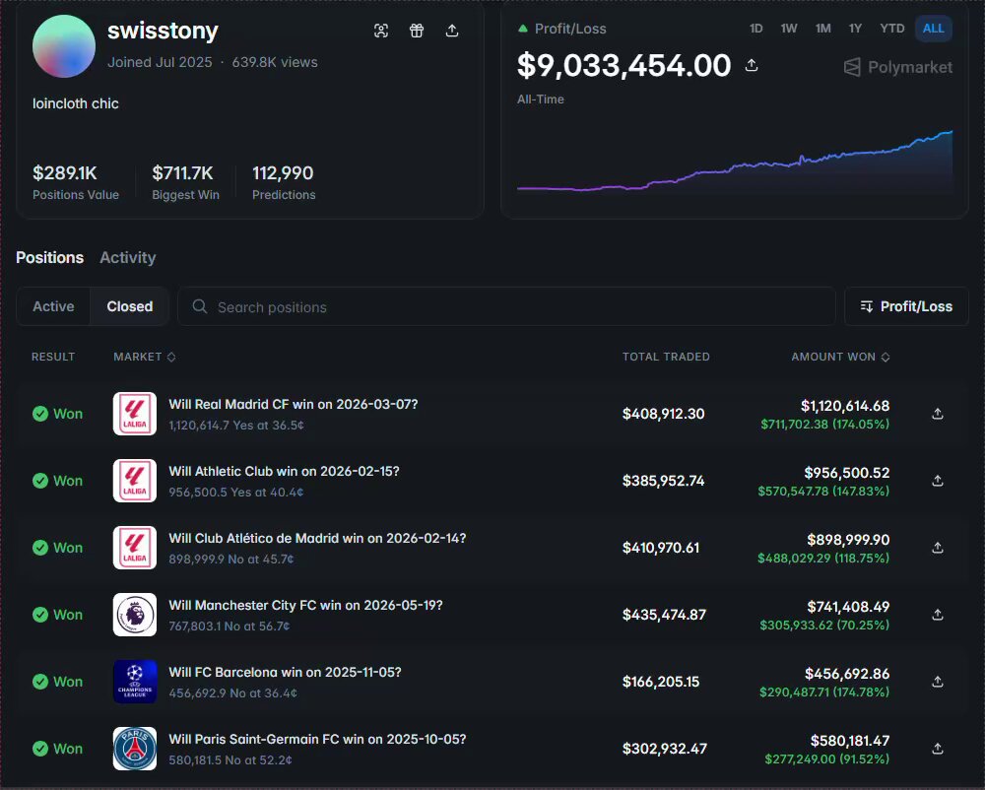Click the Premier League logo for Manchester City

coord(134,615)
